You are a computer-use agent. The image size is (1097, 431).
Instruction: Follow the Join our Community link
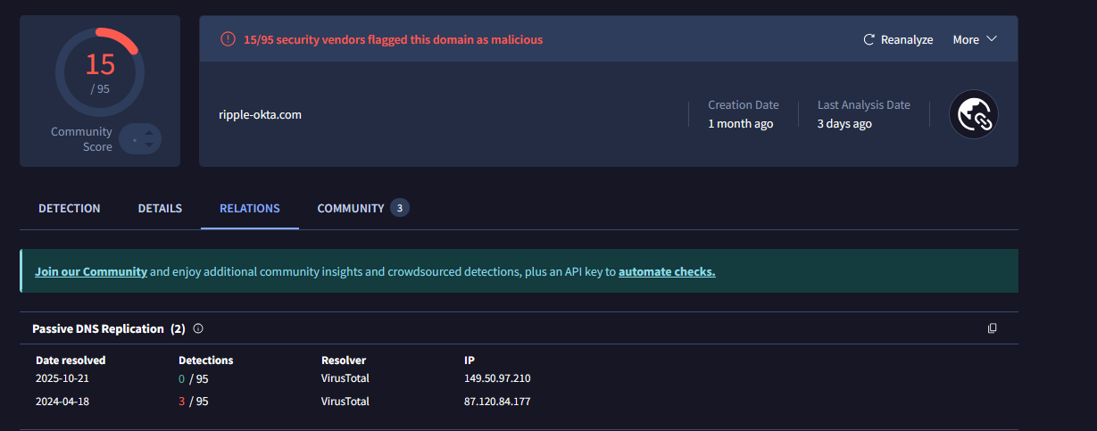[x=91, y=271]
